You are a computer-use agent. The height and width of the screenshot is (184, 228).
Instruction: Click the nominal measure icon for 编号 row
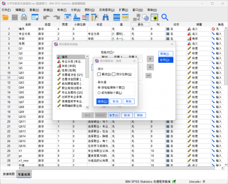tap(189, 29)
